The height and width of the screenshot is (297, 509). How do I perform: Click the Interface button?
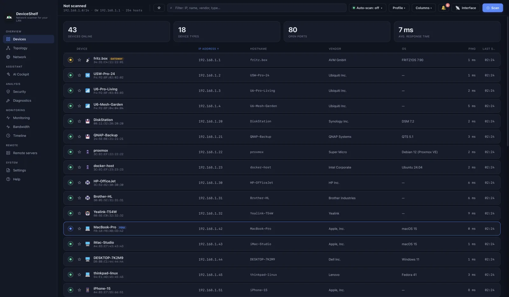point(466,8)
